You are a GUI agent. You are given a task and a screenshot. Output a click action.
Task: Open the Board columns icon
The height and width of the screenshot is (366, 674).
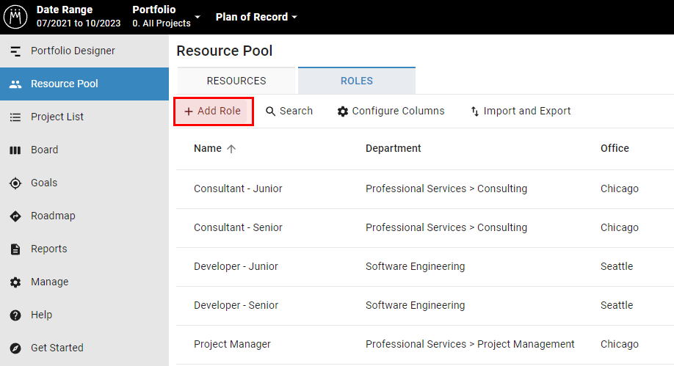point(15,150)
